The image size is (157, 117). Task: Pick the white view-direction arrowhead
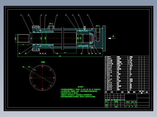109,38
